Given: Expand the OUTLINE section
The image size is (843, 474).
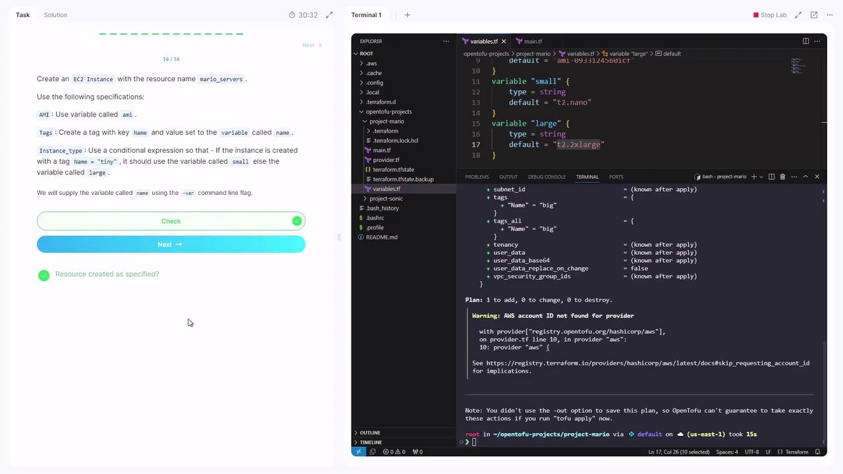Looking at the screenshot, I should click(370, 433).
